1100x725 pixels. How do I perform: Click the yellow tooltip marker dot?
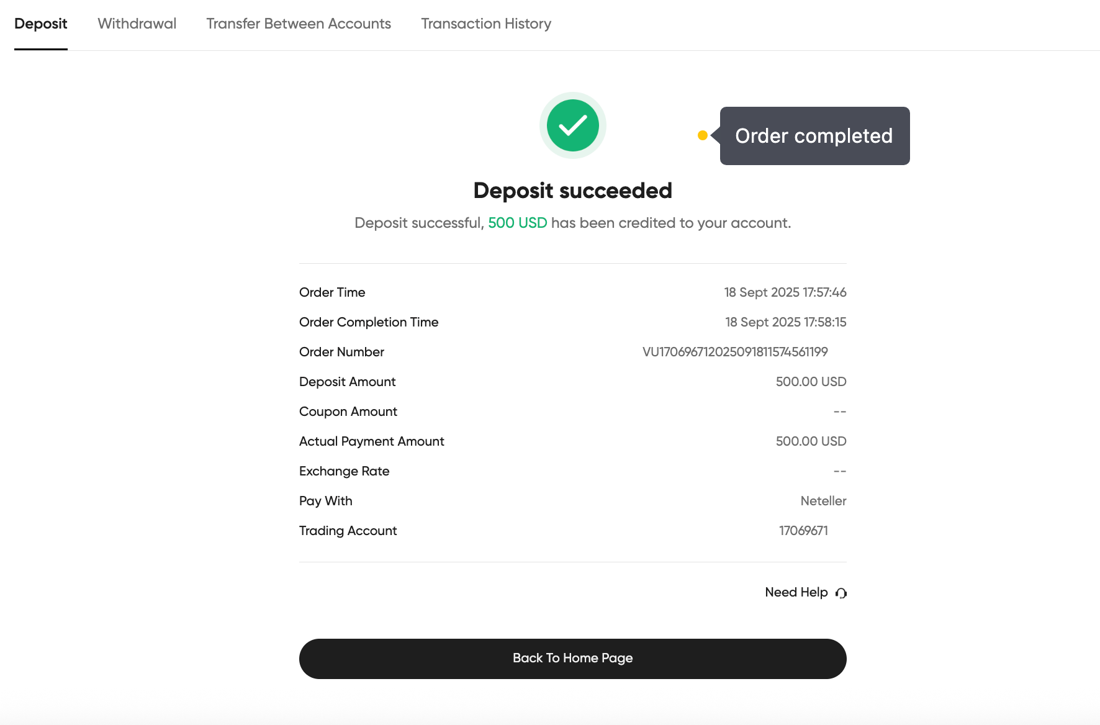coord(703,135)
